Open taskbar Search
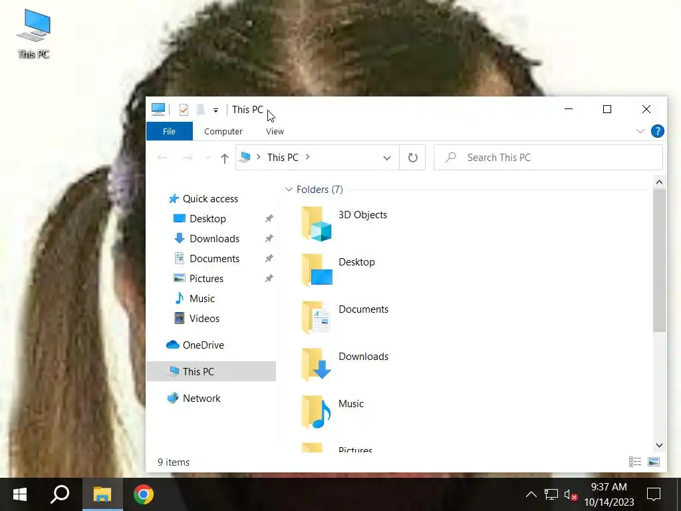 tap(60, 494)
